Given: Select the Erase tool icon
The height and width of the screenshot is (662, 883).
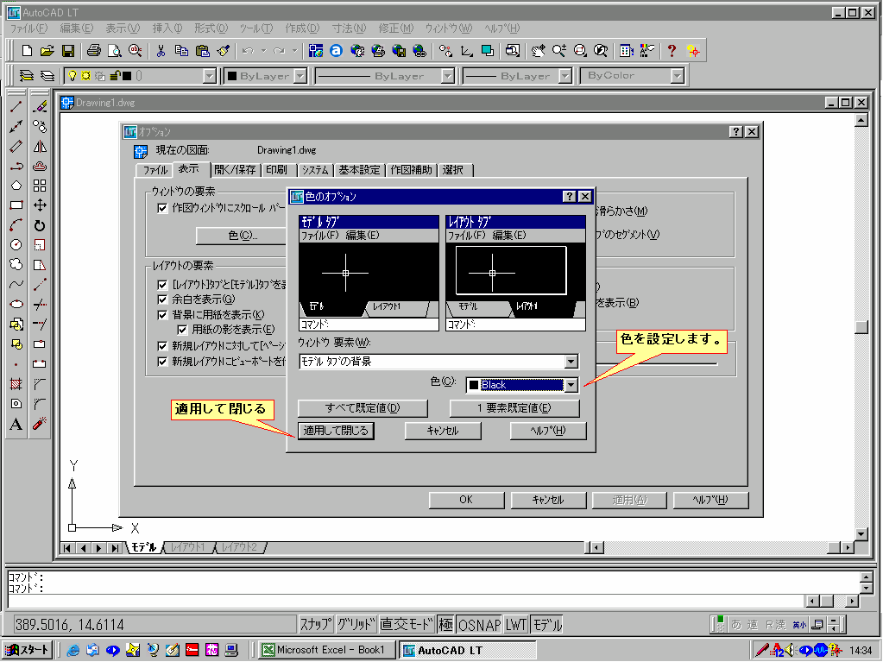Looking at the screenshot, I should click(x=40, y=106).
